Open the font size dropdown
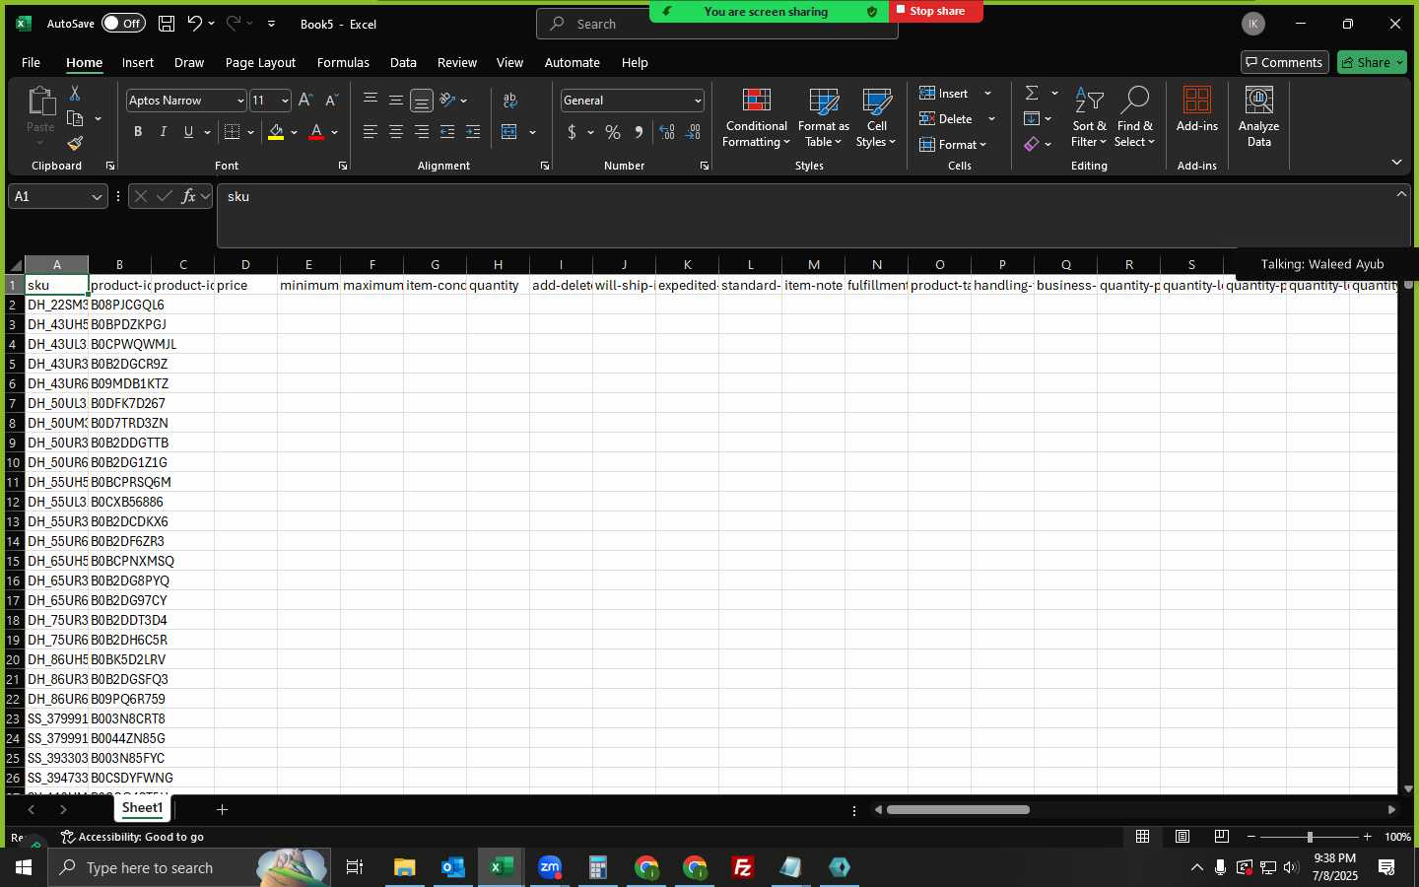1419x887 pixels. click(286, 101)
